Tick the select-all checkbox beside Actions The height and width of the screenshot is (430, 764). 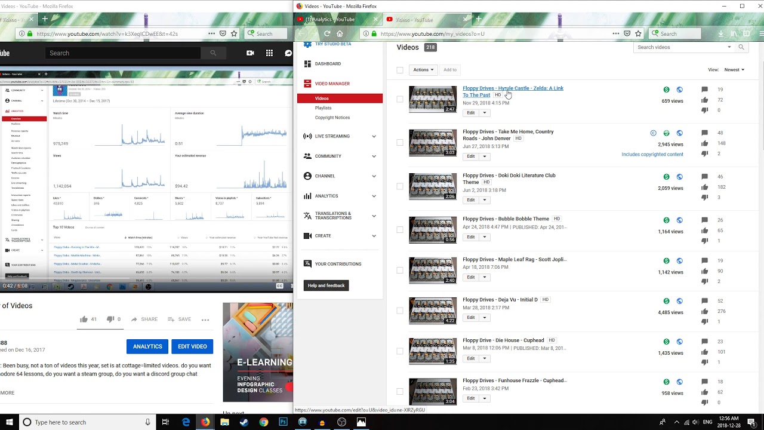tap(400, 70)
